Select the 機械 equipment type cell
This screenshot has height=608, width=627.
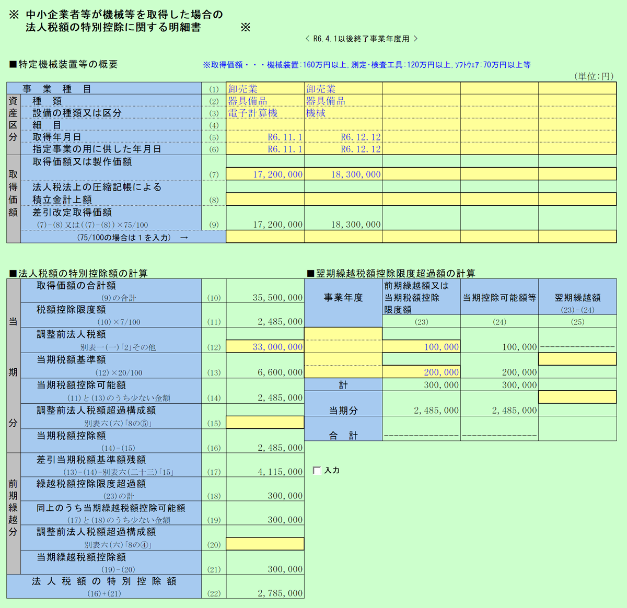(x=343, y=113)
